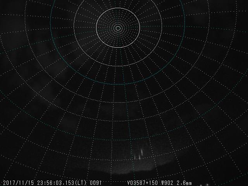Click the W902 label
This screenshot has height=186, width=248.
[167, 183]
